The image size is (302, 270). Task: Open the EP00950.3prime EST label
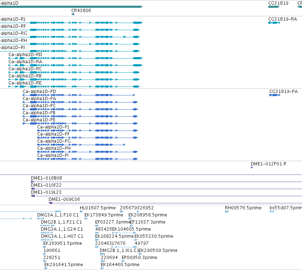point(139,258)
